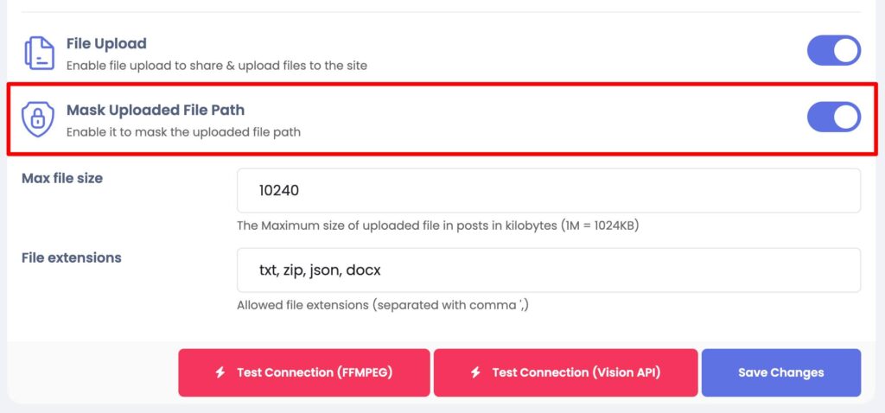Click the 'Allowed file extensions' hint text
Screen dimensions: 885x413
(x=383, y=305)
